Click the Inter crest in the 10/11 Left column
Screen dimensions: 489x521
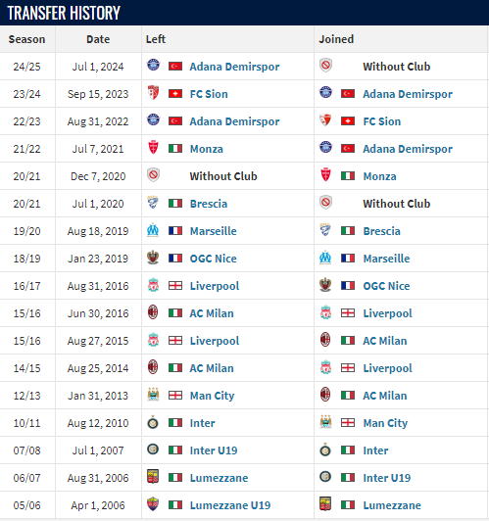click(x=153, y=422)
